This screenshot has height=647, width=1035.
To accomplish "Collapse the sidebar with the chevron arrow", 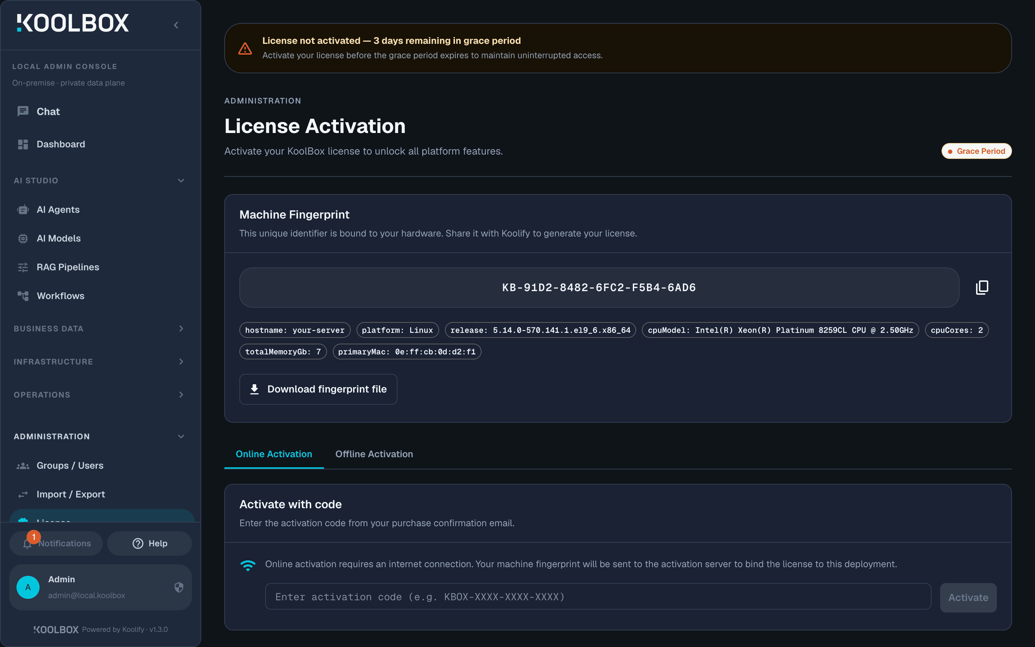I will click(x=176, y=25).
